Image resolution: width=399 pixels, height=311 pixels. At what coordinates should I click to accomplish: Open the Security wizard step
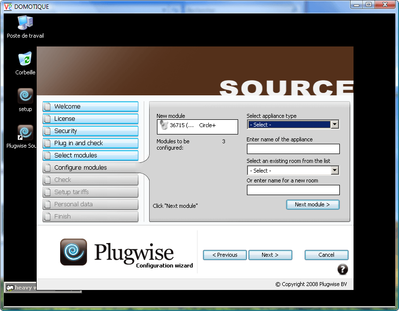pos(90,131)
